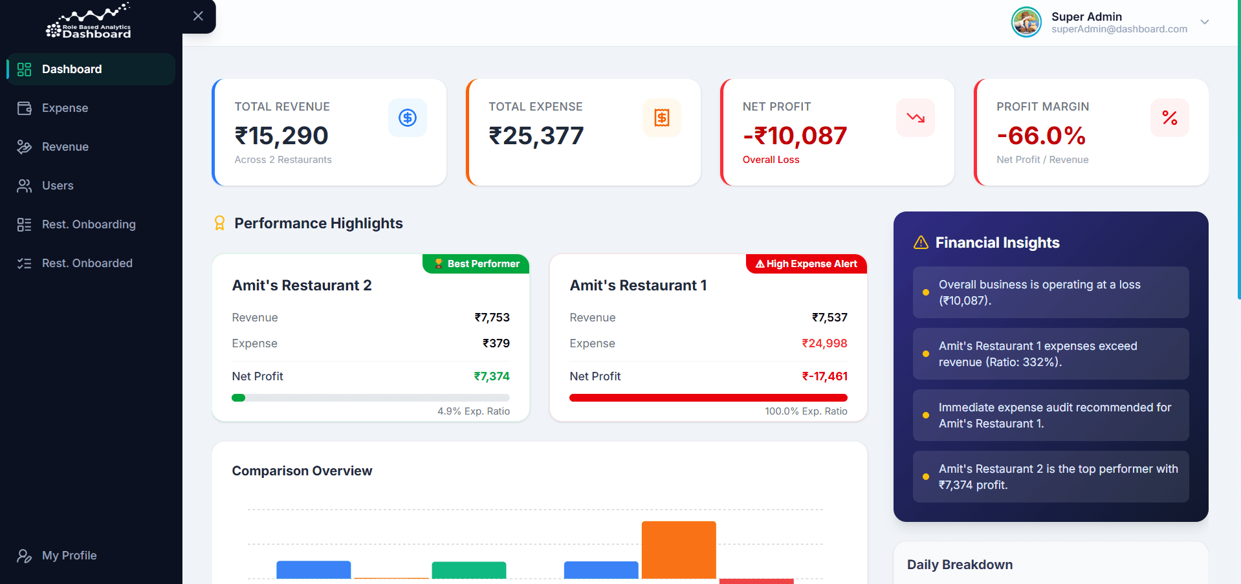Click Amit's Restaurant 2 card title
Screen dimensions: 1241x584
click(x=302, y=285)
